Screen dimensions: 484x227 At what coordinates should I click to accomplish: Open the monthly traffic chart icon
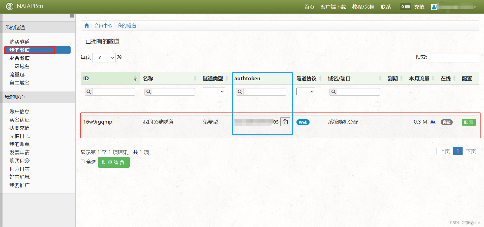[433, 122]
